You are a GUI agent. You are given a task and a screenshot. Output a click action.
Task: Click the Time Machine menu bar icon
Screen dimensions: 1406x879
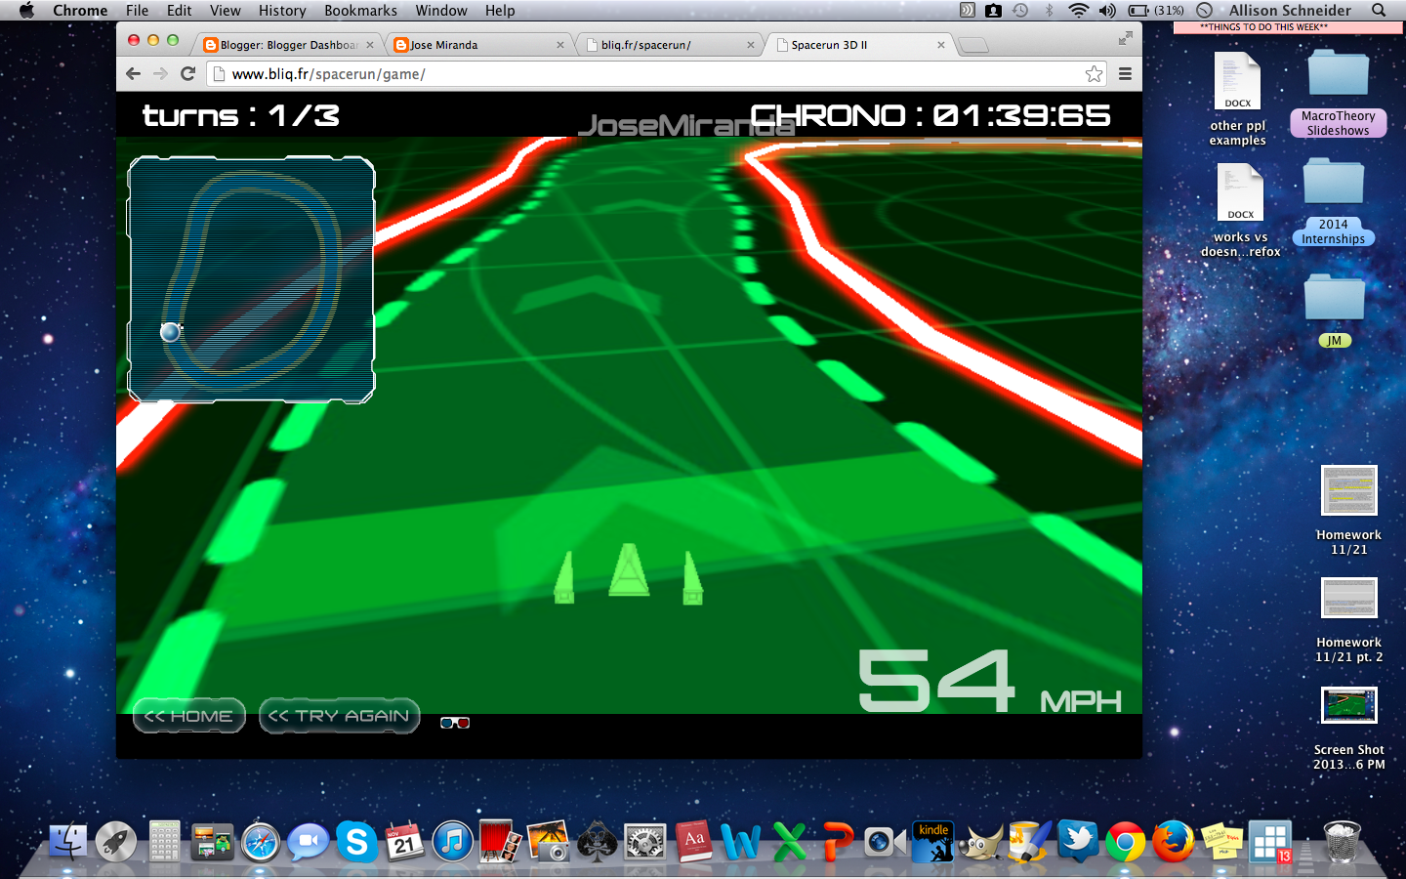coord(1020,10)
